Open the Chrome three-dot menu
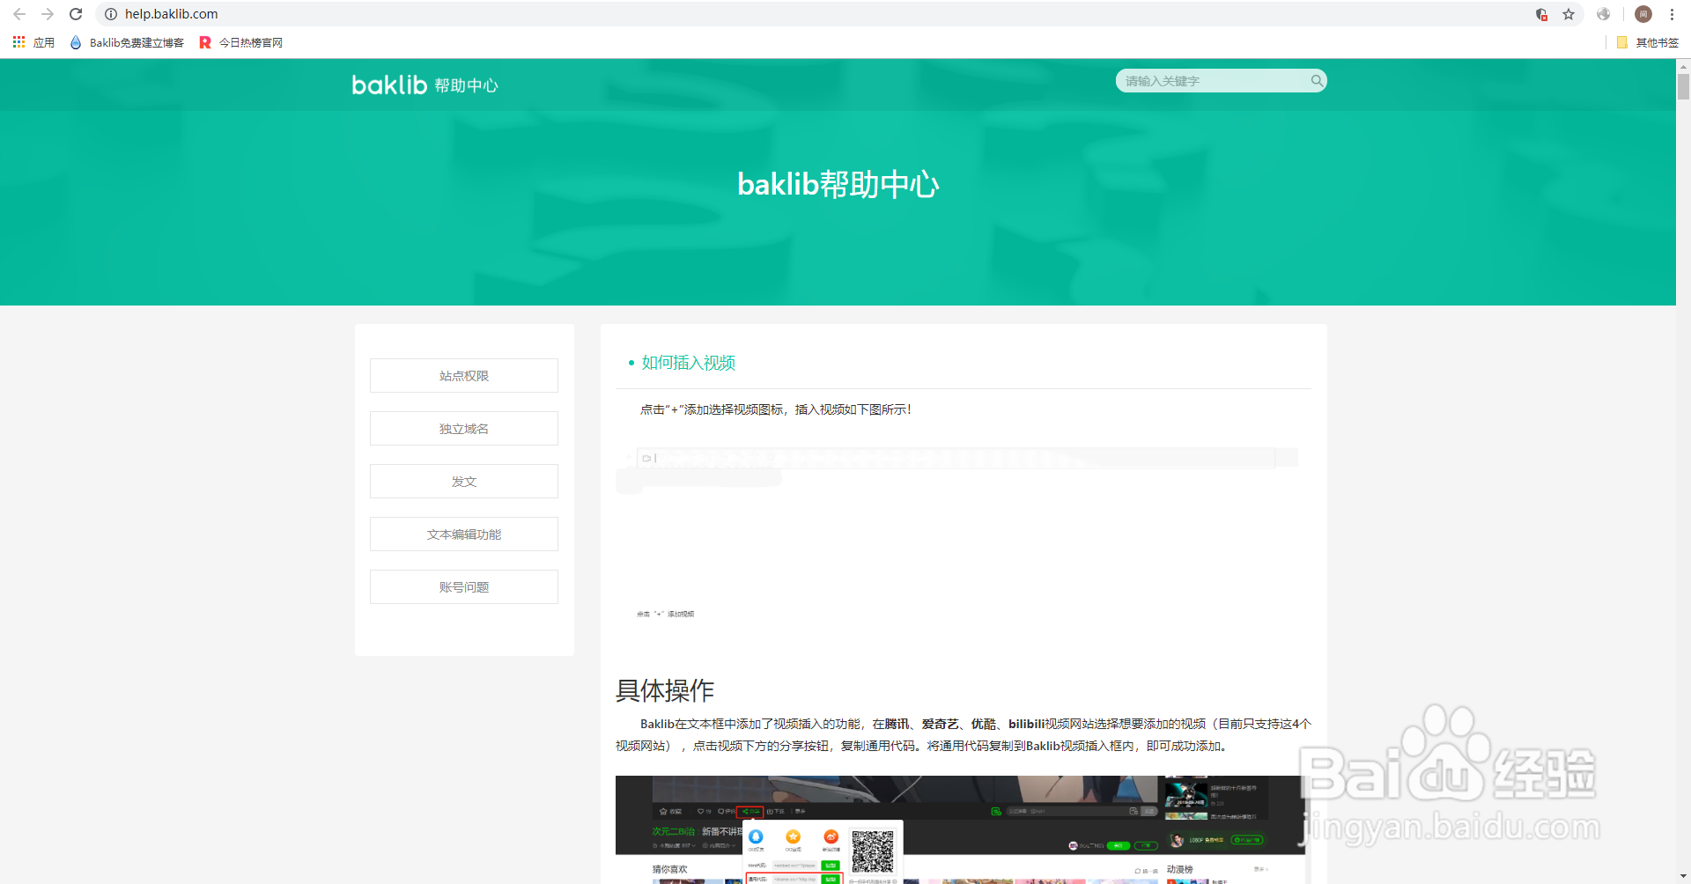The height and width of the screenshot is (884, 1691). point(1672,14)
